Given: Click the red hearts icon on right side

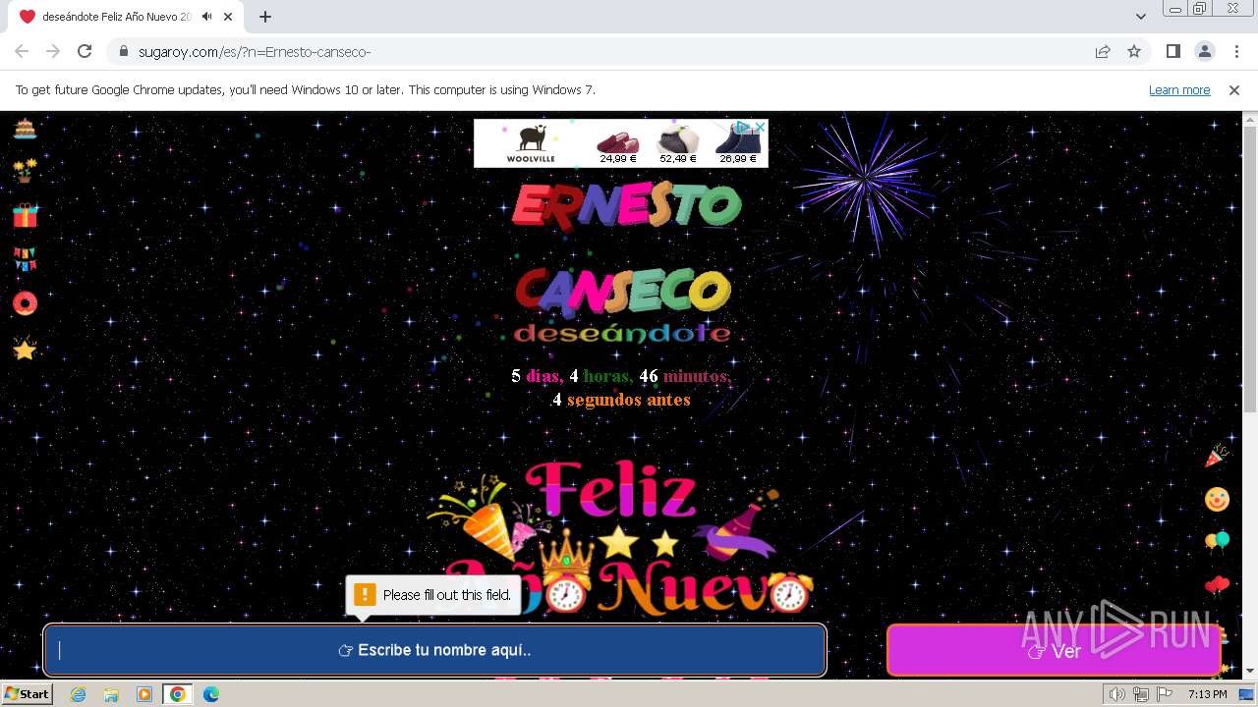Looking at the screenshot, I should 1217,586.
